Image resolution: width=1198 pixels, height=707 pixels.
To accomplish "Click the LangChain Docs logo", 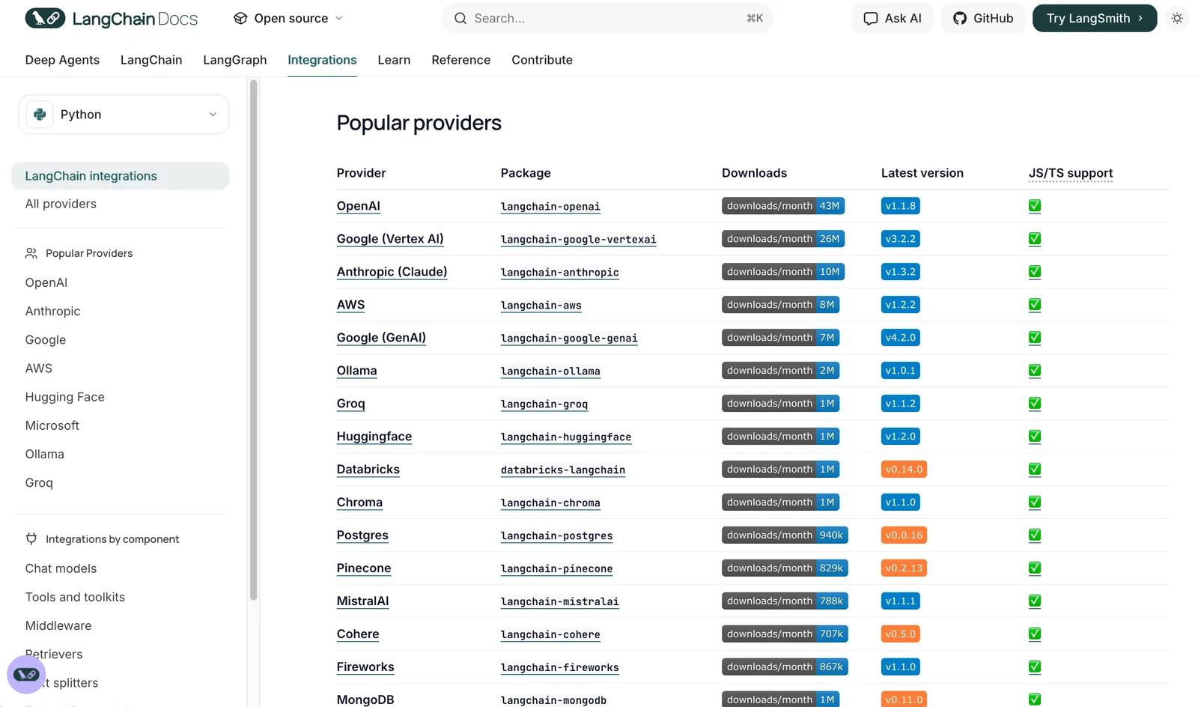I will click(112, 19).
